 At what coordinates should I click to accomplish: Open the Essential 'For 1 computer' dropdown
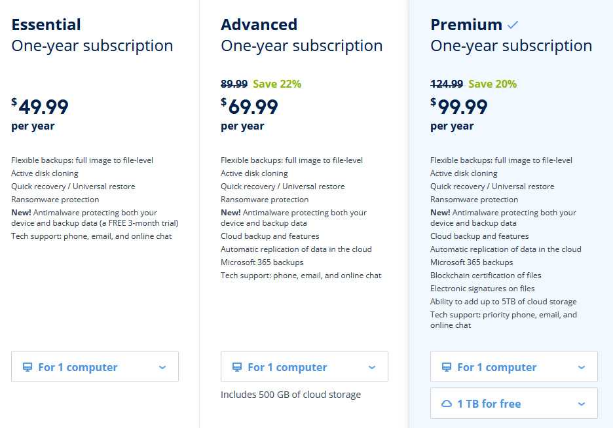tap(95, 366)
